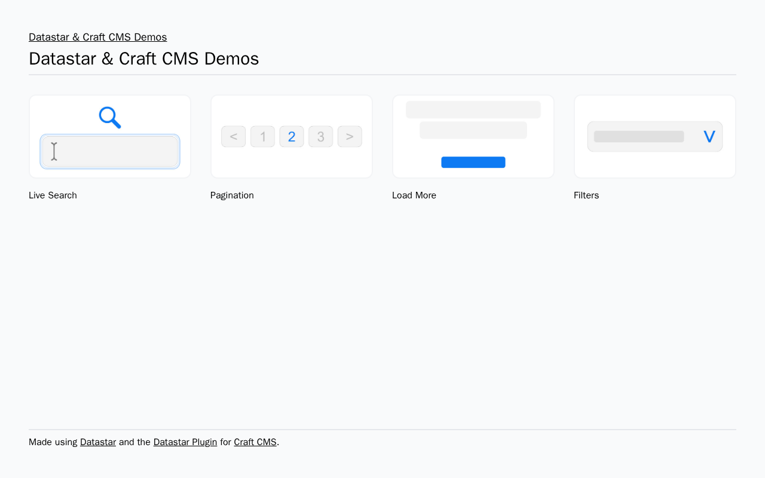The width and height of the screenshot is (765, 478).
Task: Follow the underlined Datastar & Craft CMS Demos breadcrumb
Action: [98, 37]
